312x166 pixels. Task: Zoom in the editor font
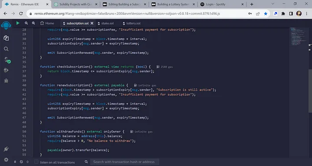click(x=33, y=23)
